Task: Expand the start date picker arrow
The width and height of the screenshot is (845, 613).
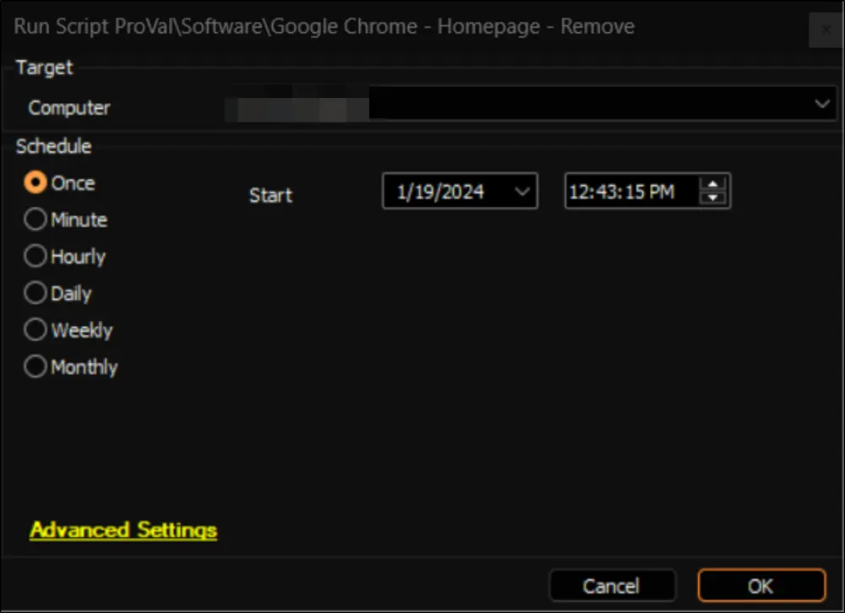Action: (521, 191)
